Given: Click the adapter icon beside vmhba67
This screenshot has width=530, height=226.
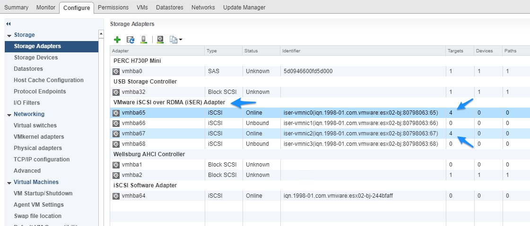Looking at the screenshot, I should pos(116,134).
